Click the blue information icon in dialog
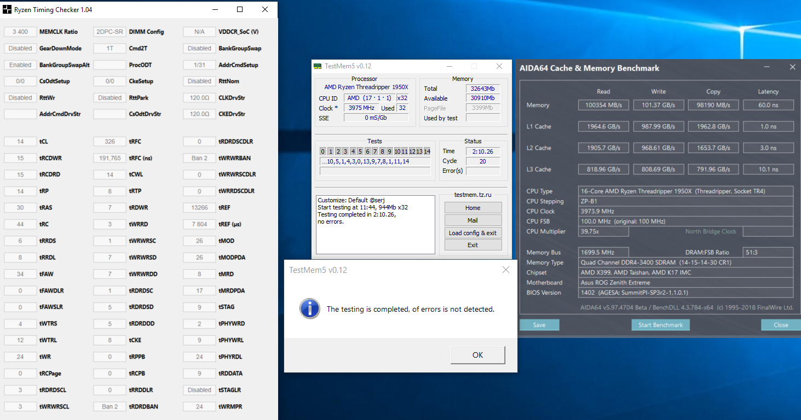 pyautogui.click(x=309, y=308)
